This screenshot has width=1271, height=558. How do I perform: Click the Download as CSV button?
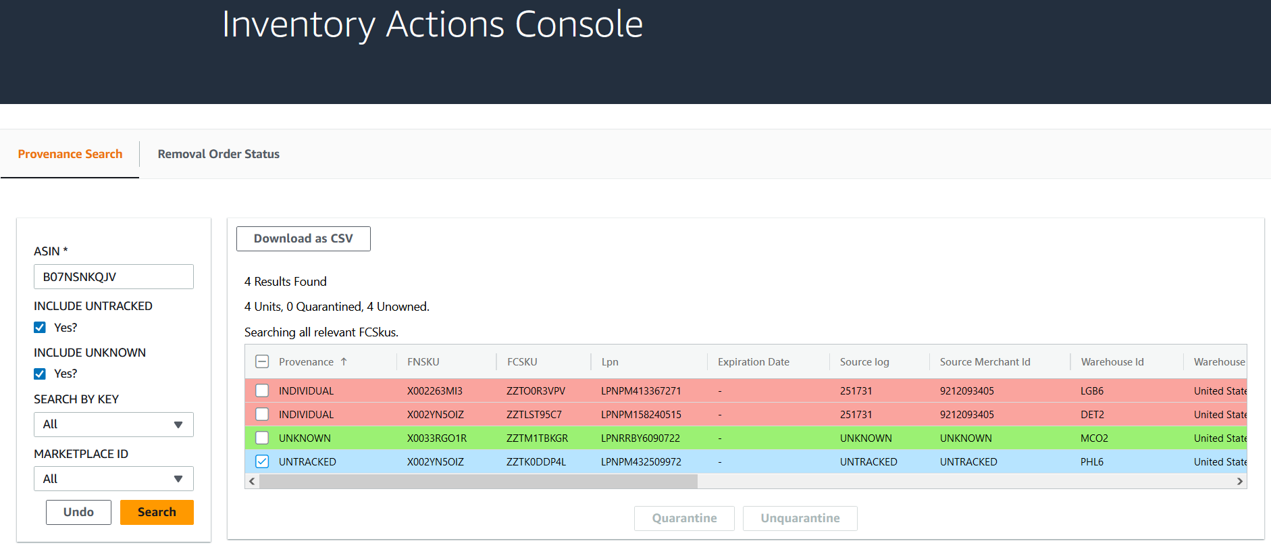coord(303,238)
